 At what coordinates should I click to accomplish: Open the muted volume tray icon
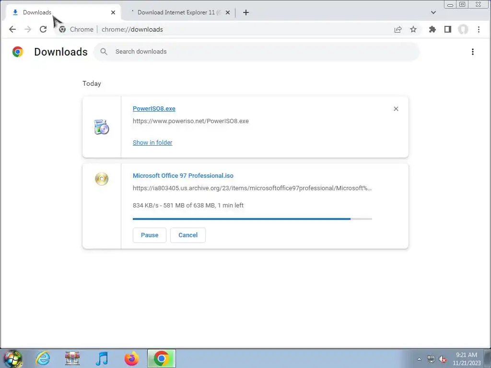443,359
